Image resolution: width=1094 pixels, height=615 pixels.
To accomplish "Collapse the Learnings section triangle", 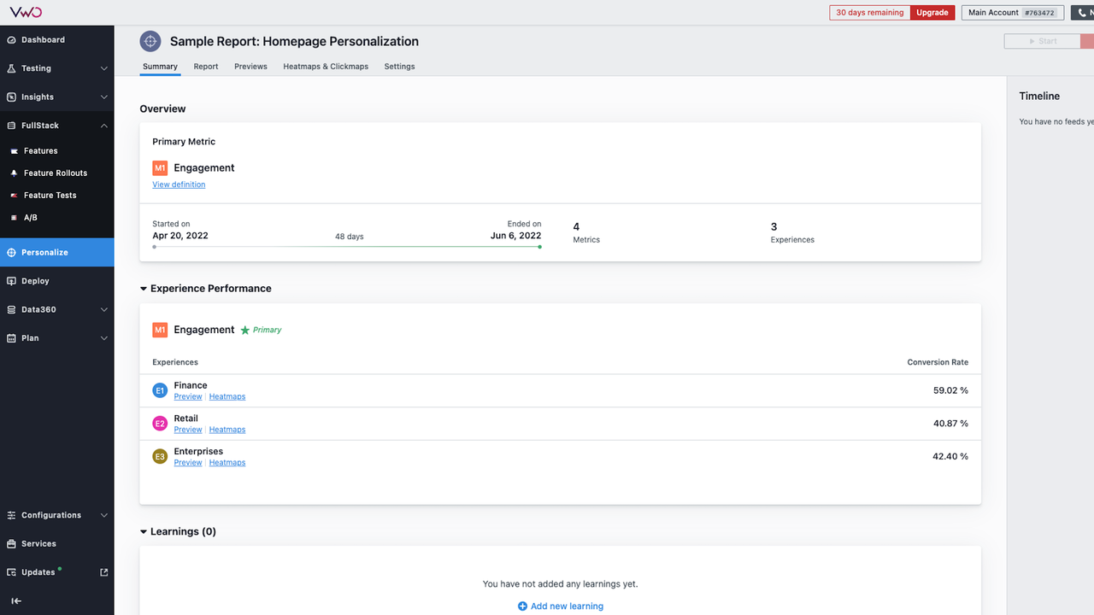I will tap(144, 532).
